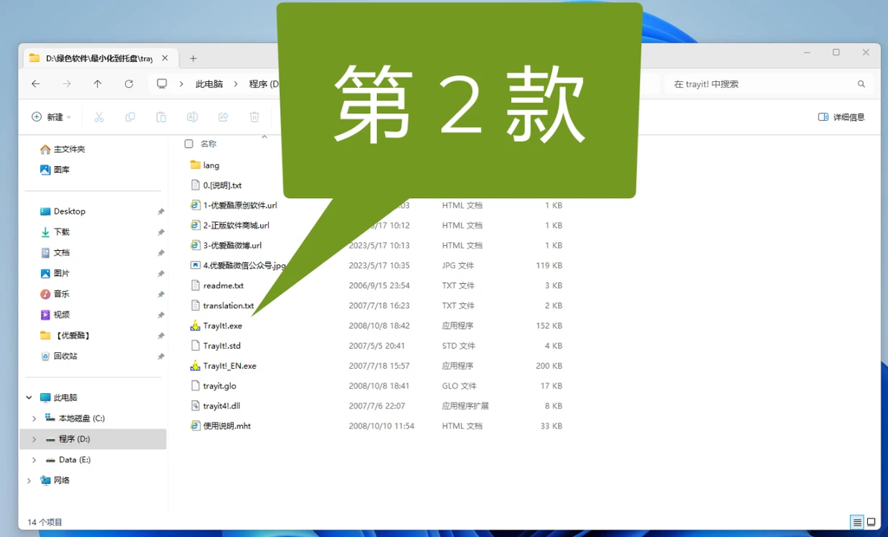Select the TrayIt!.exe application icon
888x537 pixels.
click(x=195, y=325)
